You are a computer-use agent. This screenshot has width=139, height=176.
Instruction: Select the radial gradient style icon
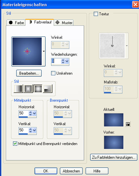click(48, 89)
